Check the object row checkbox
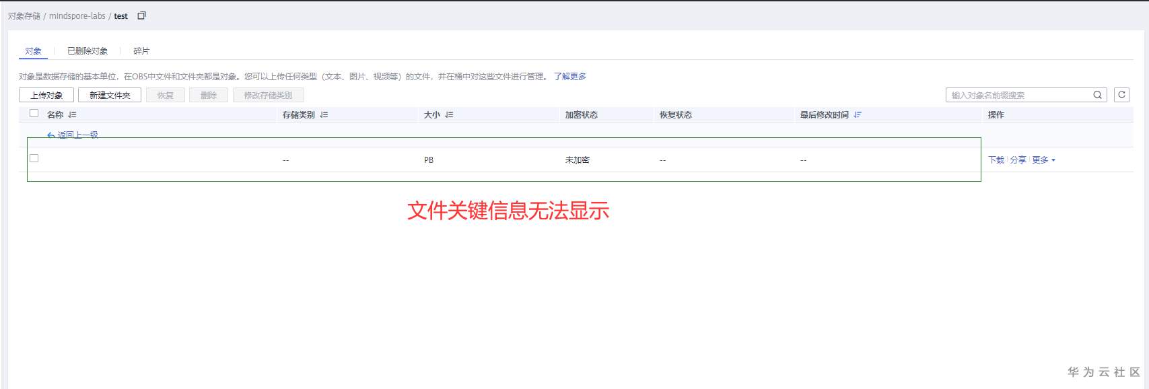 click(34, 158)
